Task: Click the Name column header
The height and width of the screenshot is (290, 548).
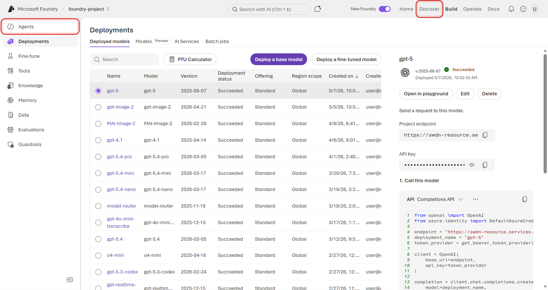Action: (x=114, y=76)
